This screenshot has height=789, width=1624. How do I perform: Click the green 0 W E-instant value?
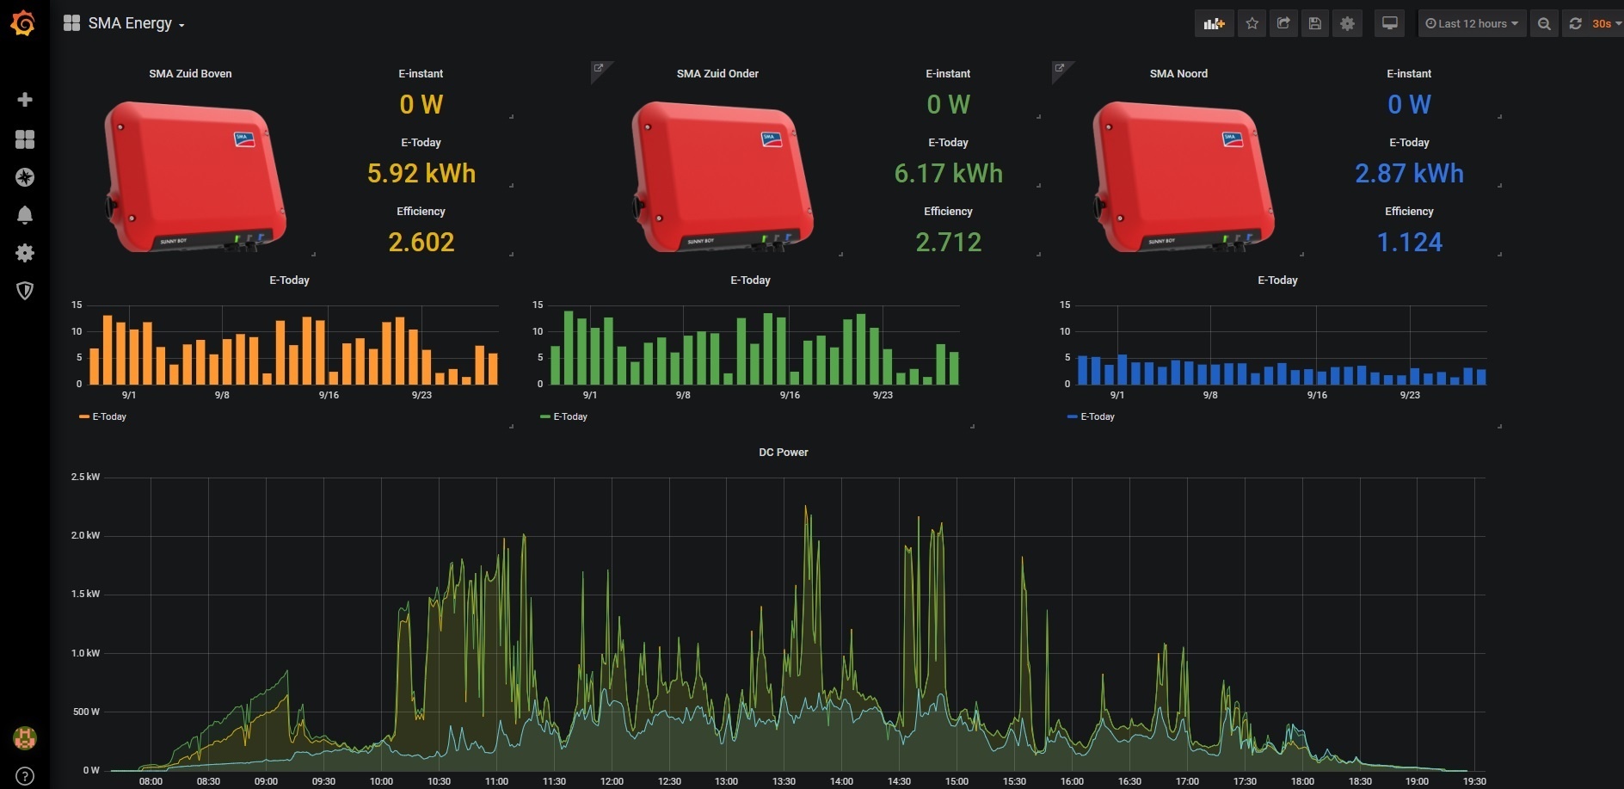point(948,105)
